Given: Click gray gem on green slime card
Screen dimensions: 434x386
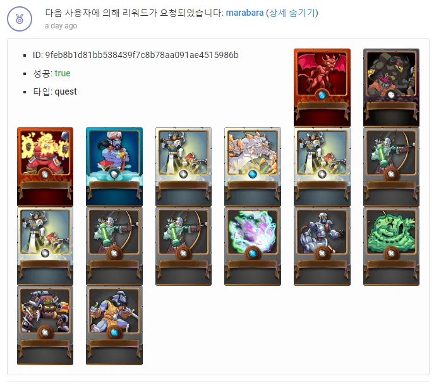Looking at the screenshot, I should click(391, 254).
